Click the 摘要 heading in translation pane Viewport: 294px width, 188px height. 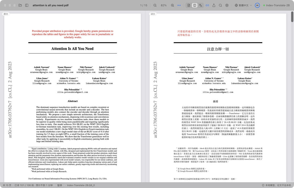click(215, 102)
